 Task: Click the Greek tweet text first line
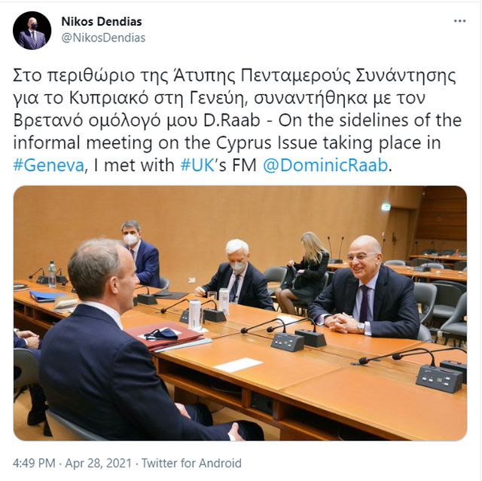[234, 75]
